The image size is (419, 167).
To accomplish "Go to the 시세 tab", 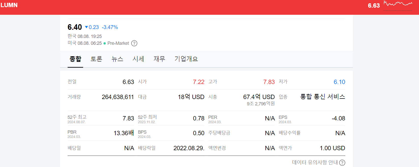I will coord(138,59).
